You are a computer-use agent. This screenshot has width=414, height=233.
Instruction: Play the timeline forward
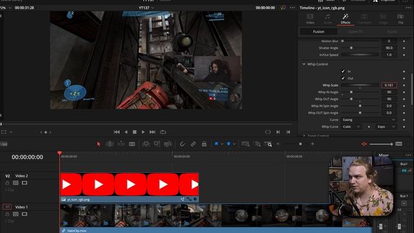coord(143,132)
